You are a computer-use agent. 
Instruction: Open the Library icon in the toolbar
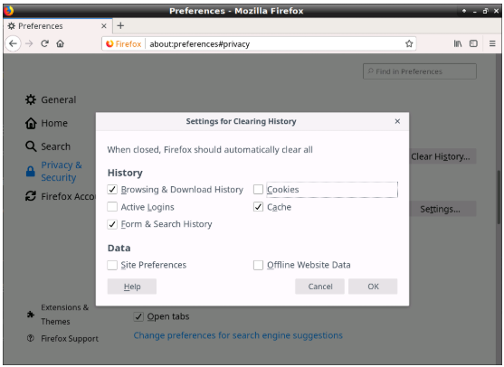(458, 43)
